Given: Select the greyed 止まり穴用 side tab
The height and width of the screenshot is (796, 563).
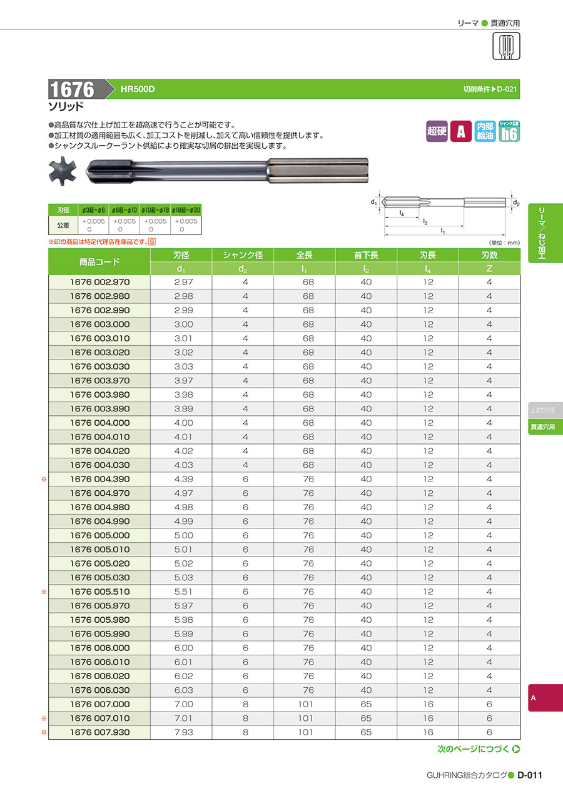Looking at the screenshot, I should [x=545, y=410].
